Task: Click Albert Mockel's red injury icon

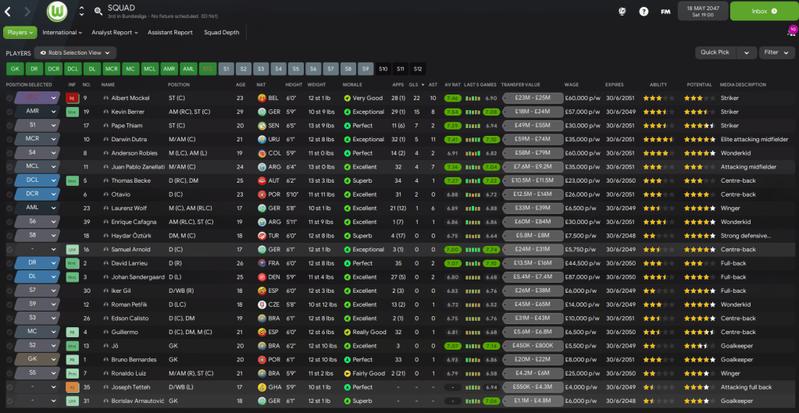Action: coord(72,98)
